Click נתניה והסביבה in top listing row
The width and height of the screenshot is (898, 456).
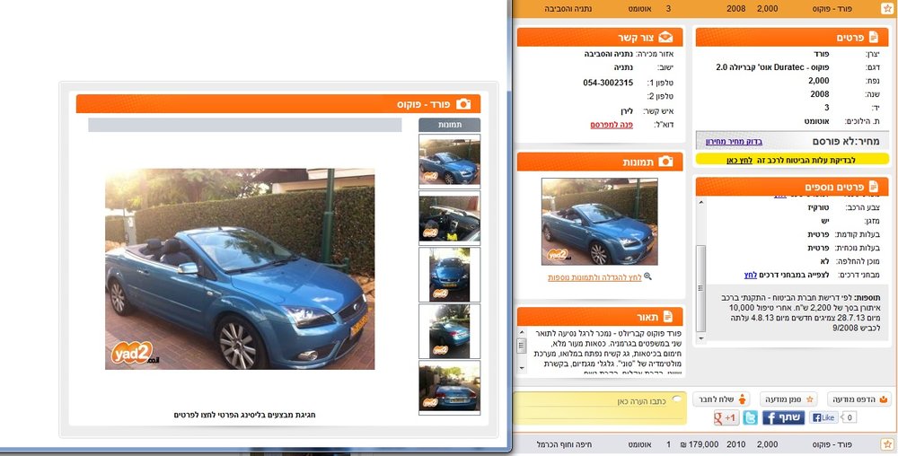click(x=568, y=9)
